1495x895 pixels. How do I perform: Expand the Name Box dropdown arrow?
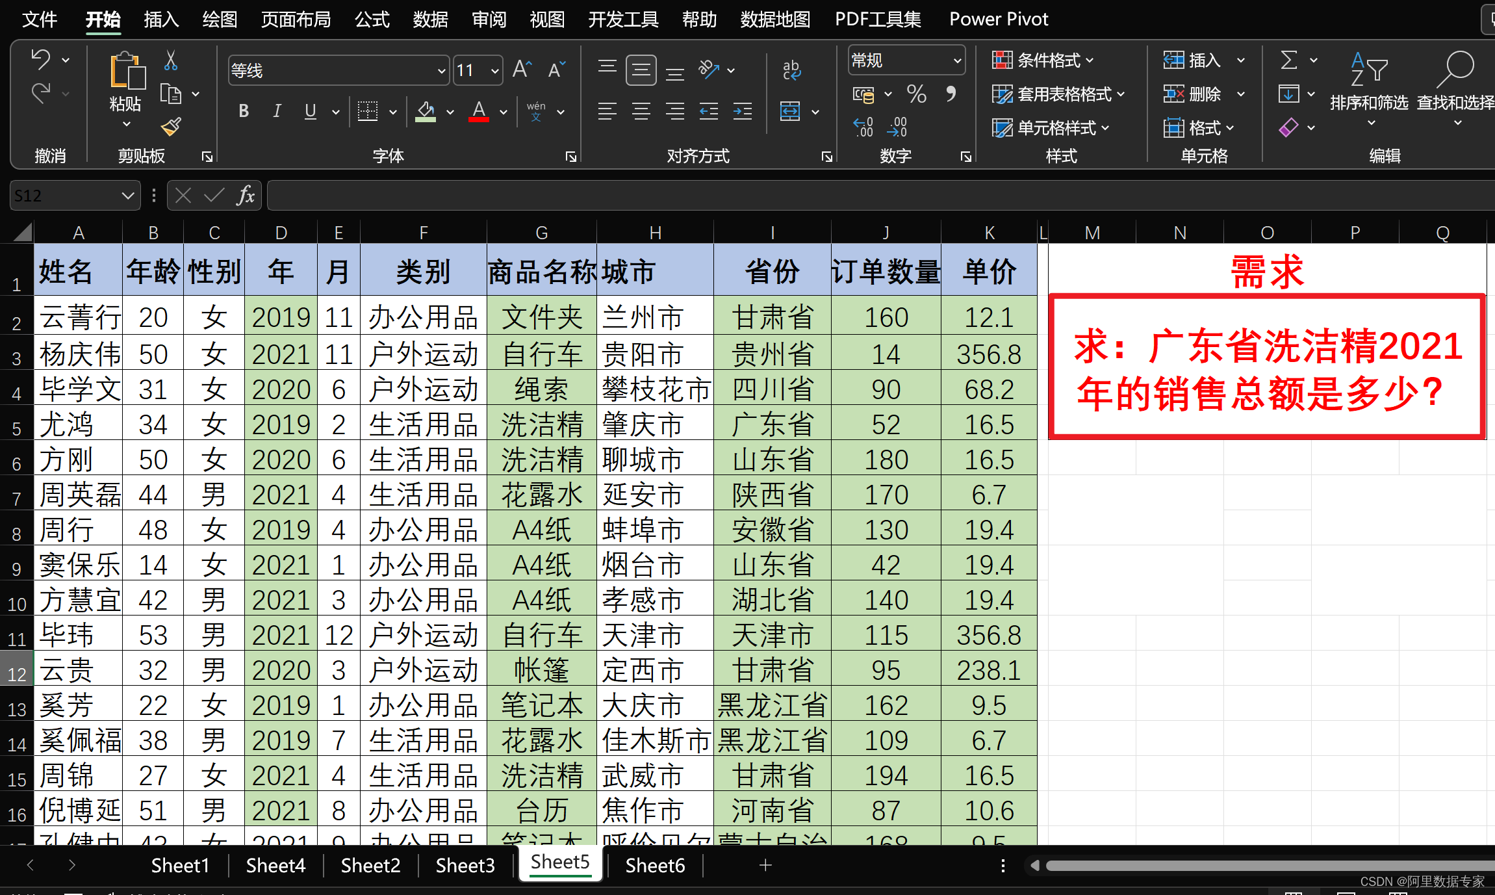click(127, 196)
